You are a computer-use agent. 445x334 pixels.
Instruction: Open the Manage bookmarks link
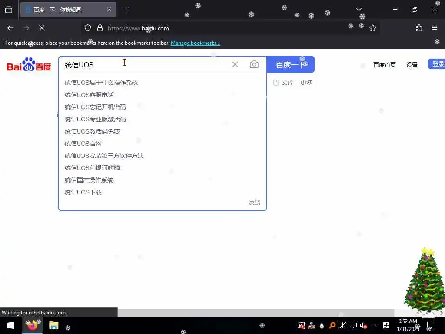195,43
